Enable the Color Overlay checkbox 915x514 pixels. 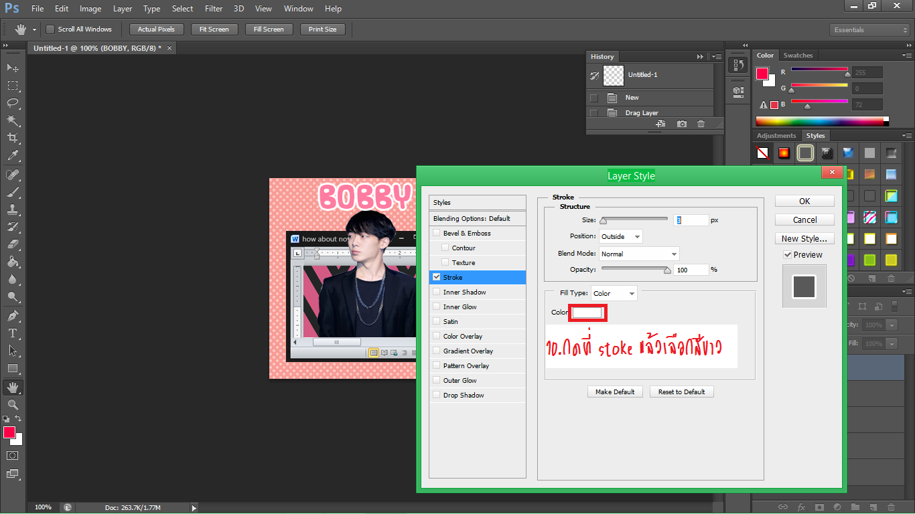pyautogui.click(x=437, y=336)
